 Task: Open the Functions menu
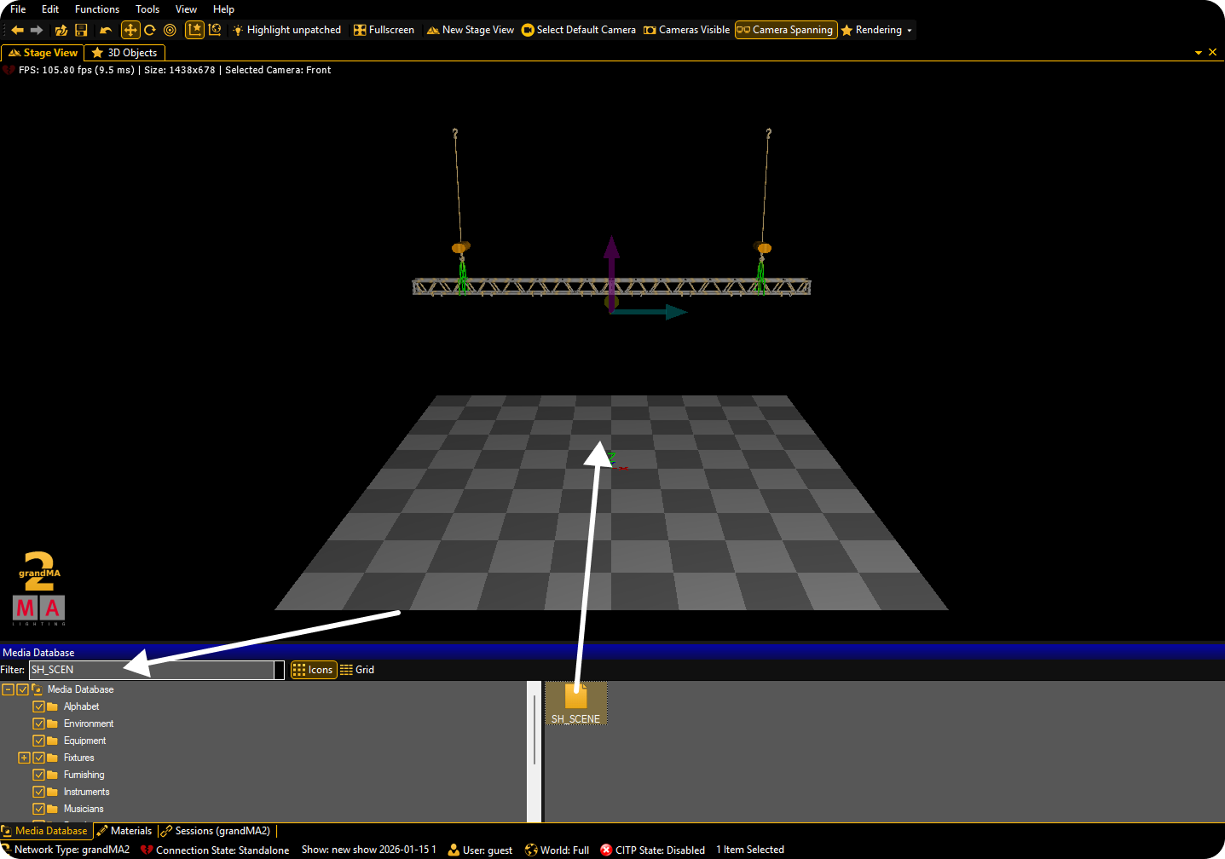tap(96, 9)
